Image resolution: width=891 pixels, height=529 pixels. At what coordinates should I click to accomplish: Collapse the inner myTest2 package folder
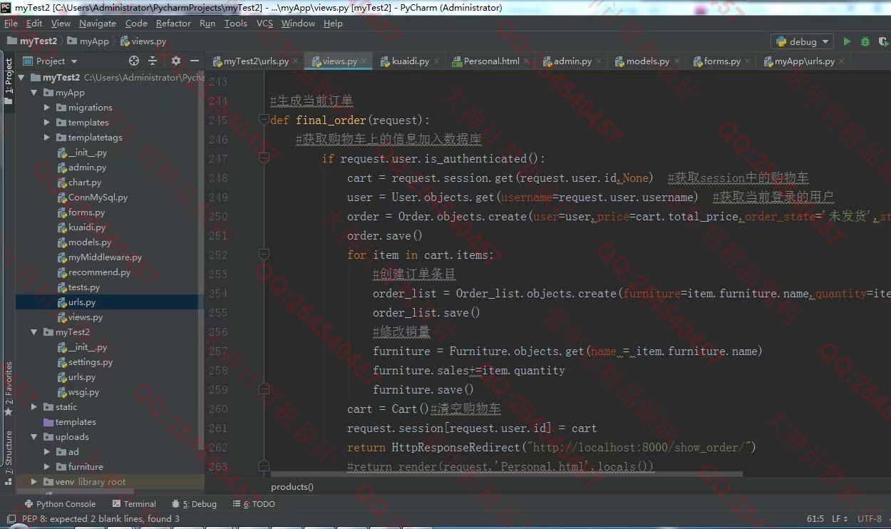pyautogui.click(x=34, y=332)
